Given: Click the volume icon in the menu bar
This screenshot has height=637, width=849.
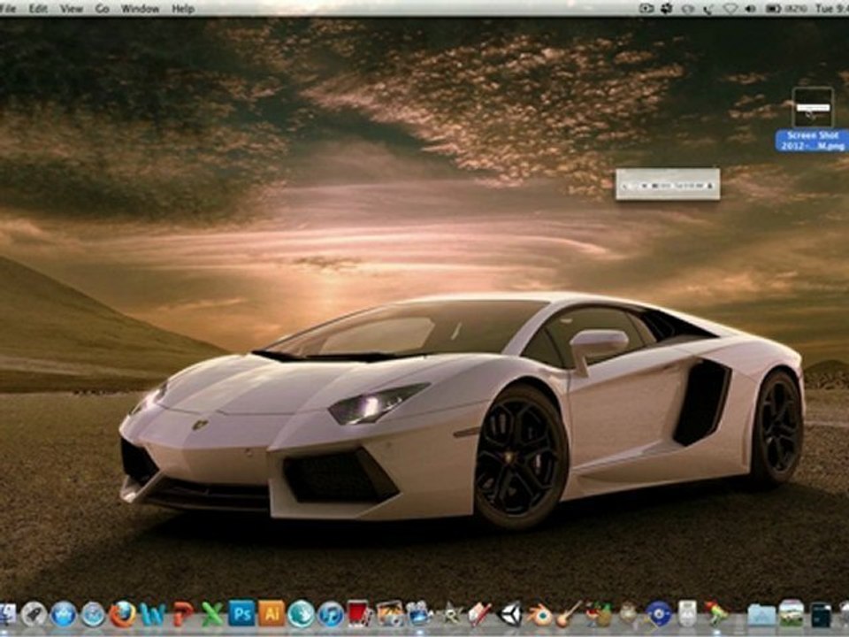Looking at the screenshot, I should click(x=750, y=9).
